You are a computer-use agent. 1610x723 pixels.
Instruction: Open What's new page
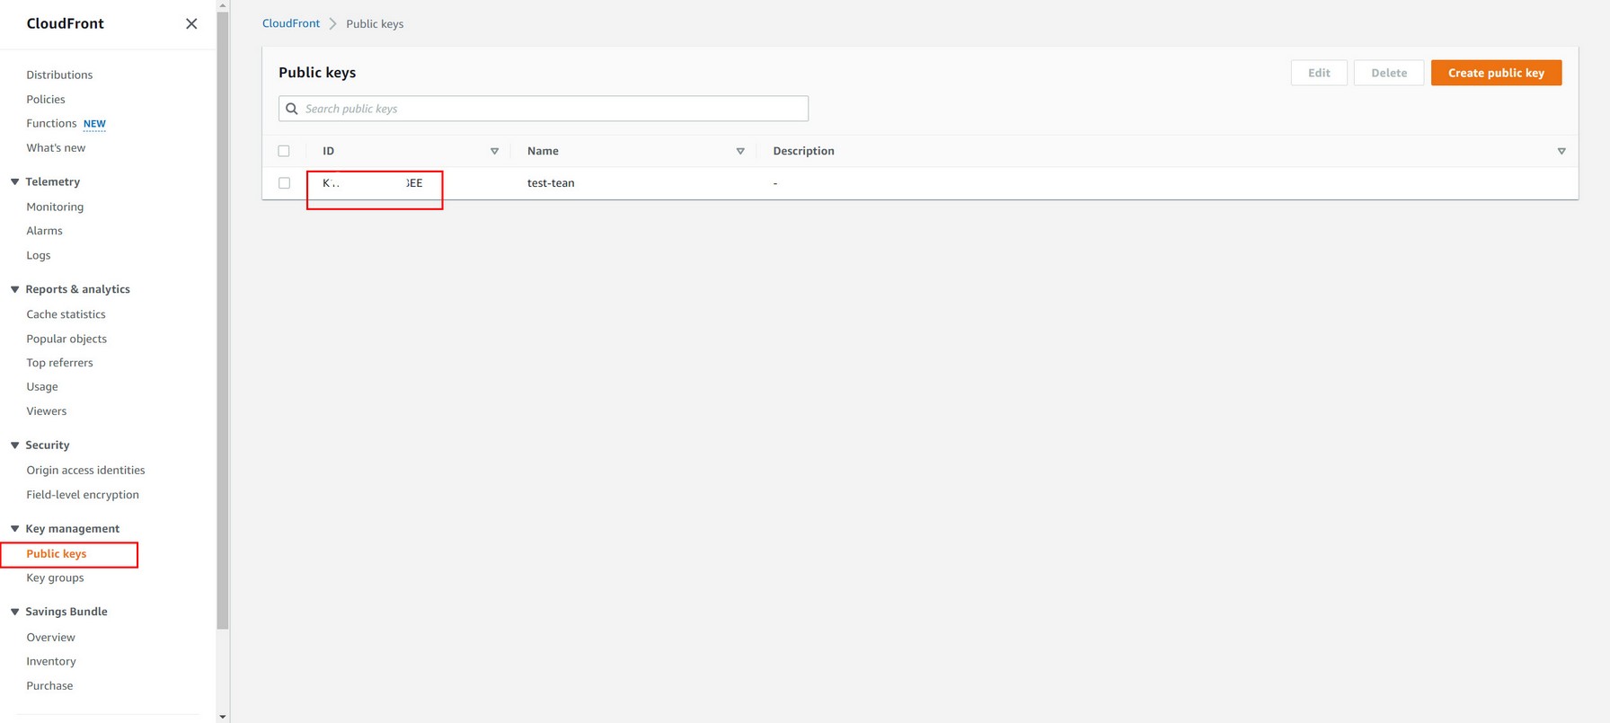click(56, 147)
